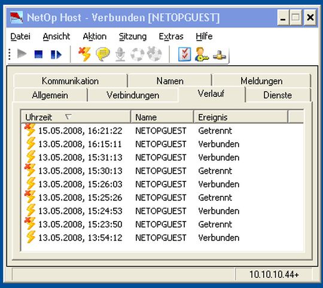Viewport: 323px width, 288px height.
Task: Select the row 13.05.2008, 15:31:13
Action: coord(162,157)
